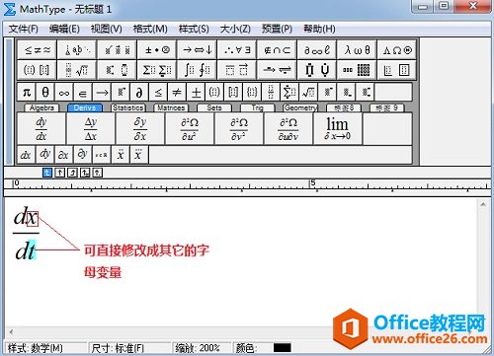The image size is (494, 356).
Task: Open the uppercase Greek palette (ΔΩ)
Action: tap(397, 50)
